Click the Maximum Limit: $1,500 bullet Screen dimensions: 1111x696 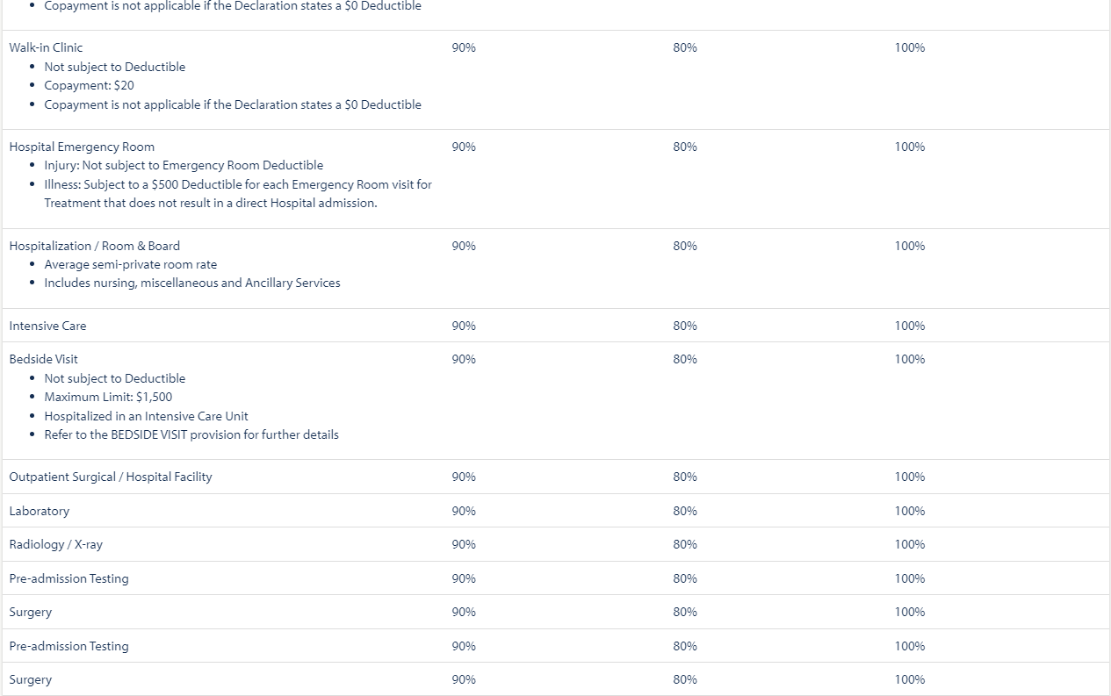click(108, 397)
